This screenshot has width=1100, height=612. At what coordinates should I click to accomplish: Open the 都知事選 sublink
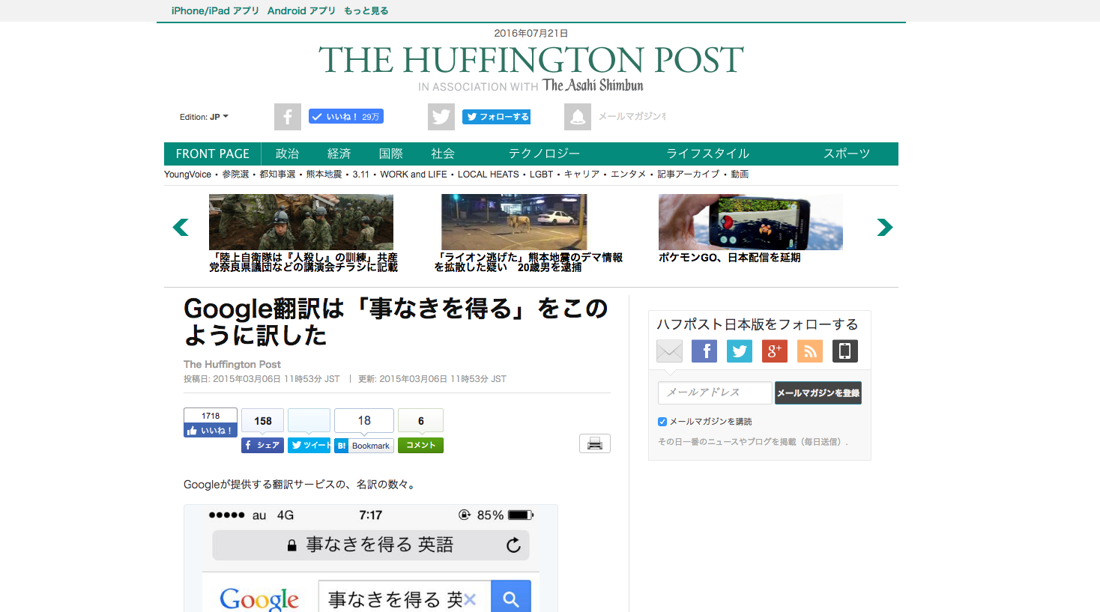click(277, 175)
